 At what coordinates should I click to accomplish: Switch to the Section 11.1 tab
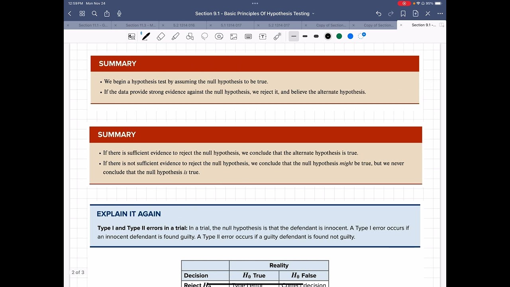pyautogui.click(x=93, y=25)
